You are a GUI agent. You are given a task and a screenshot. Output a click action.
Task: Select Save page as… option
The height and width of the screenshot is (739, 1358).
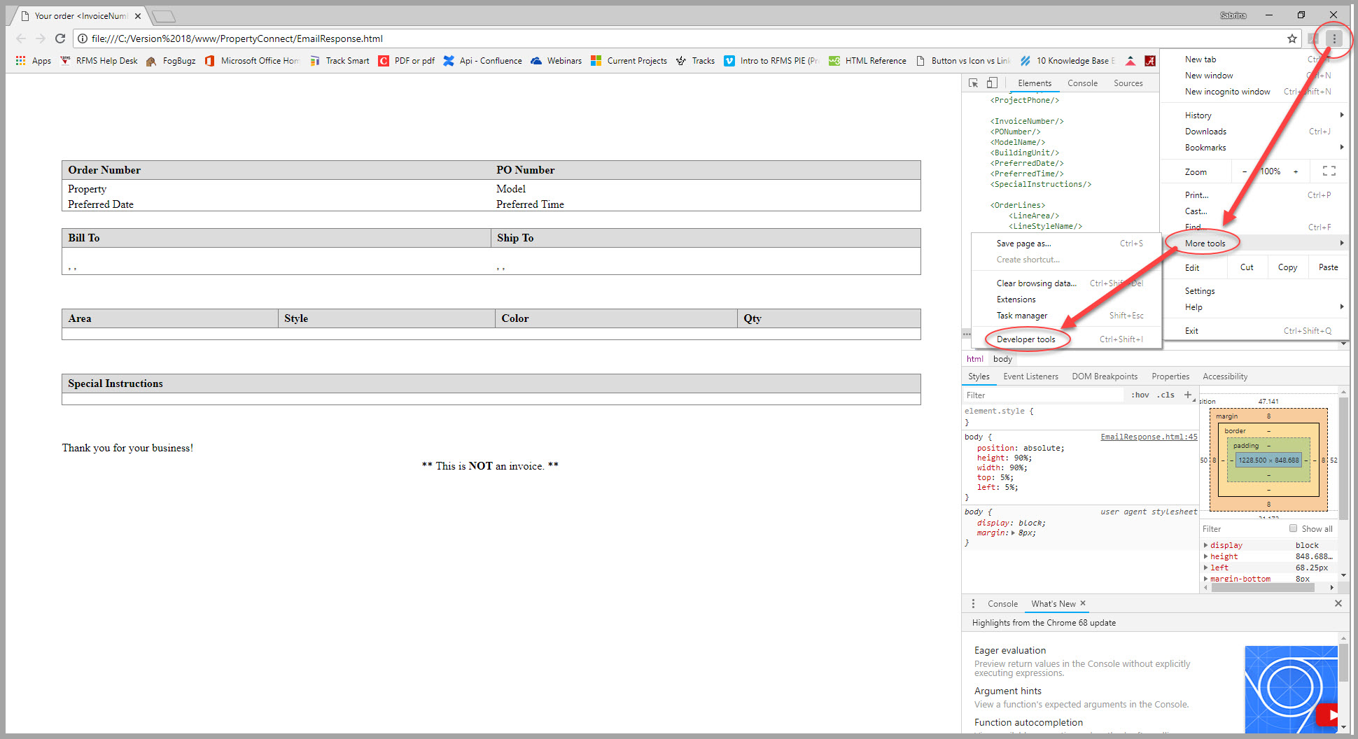1066,244
